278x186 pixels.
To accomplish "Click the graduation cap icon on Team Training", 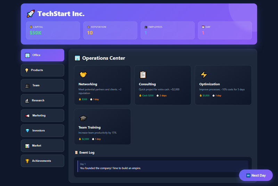I will tap(83, 118).
